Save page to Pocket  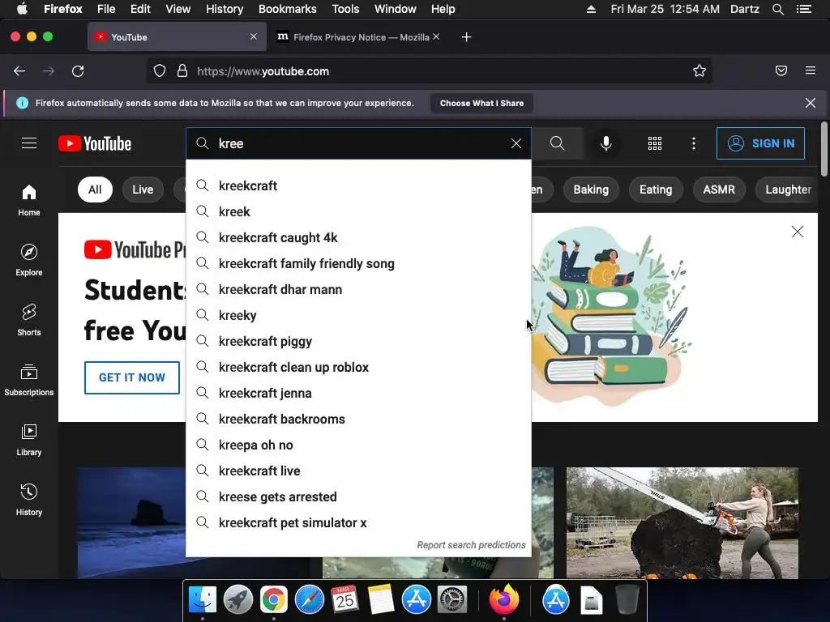tap(781, 71)
